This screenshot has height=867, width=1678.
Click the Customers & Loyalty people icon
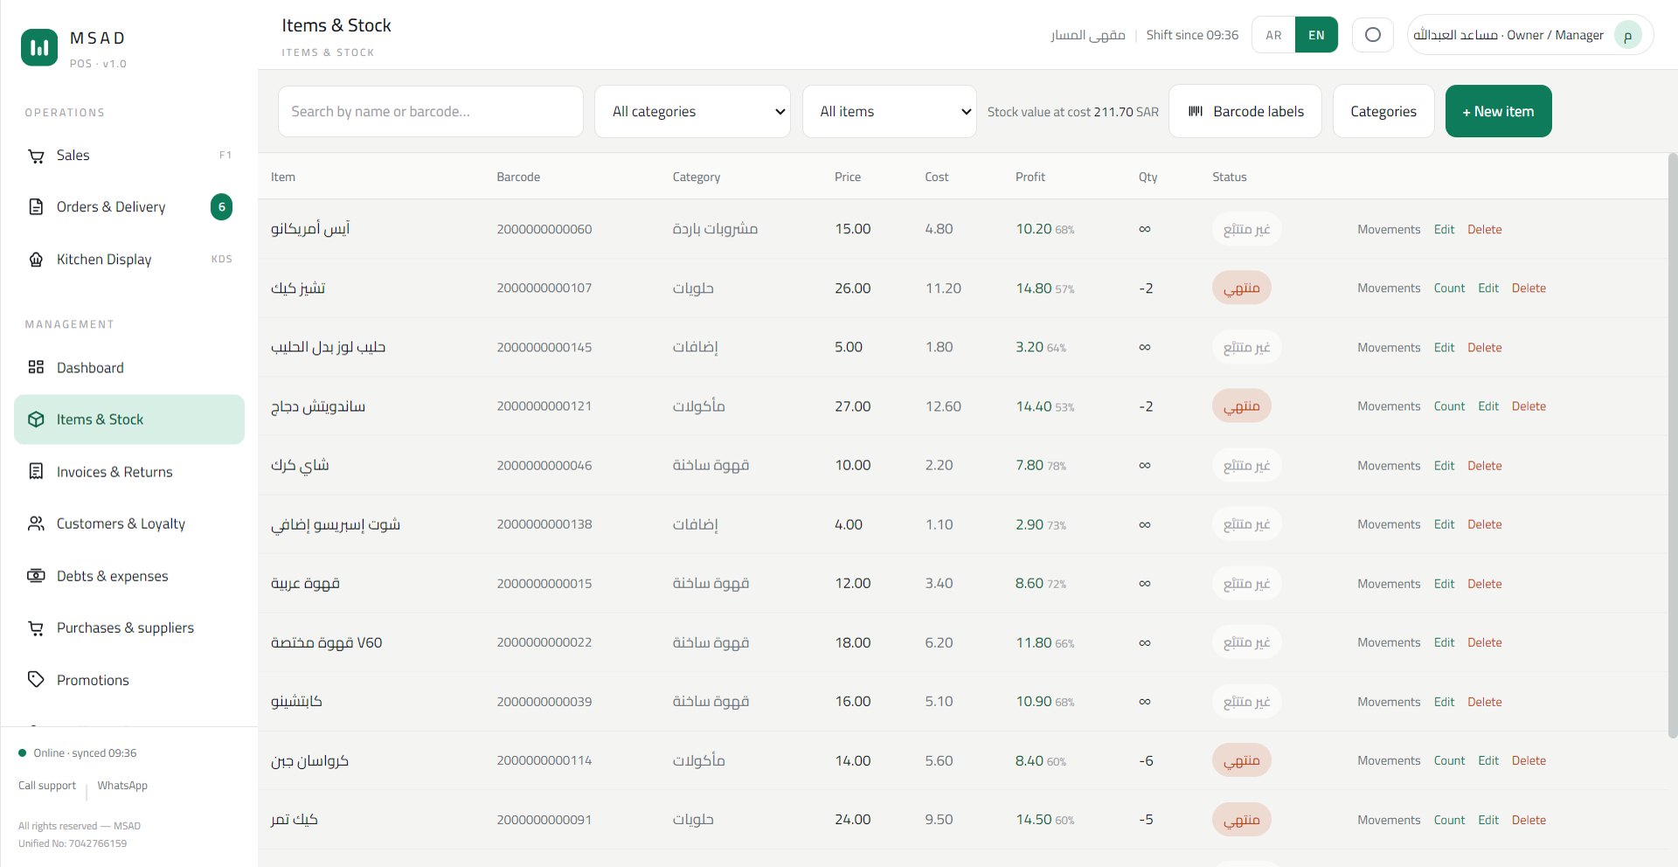click(36, 524)
